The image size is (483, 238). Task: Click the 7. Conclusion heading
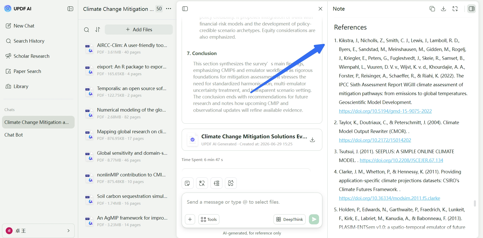pos(202,53)
